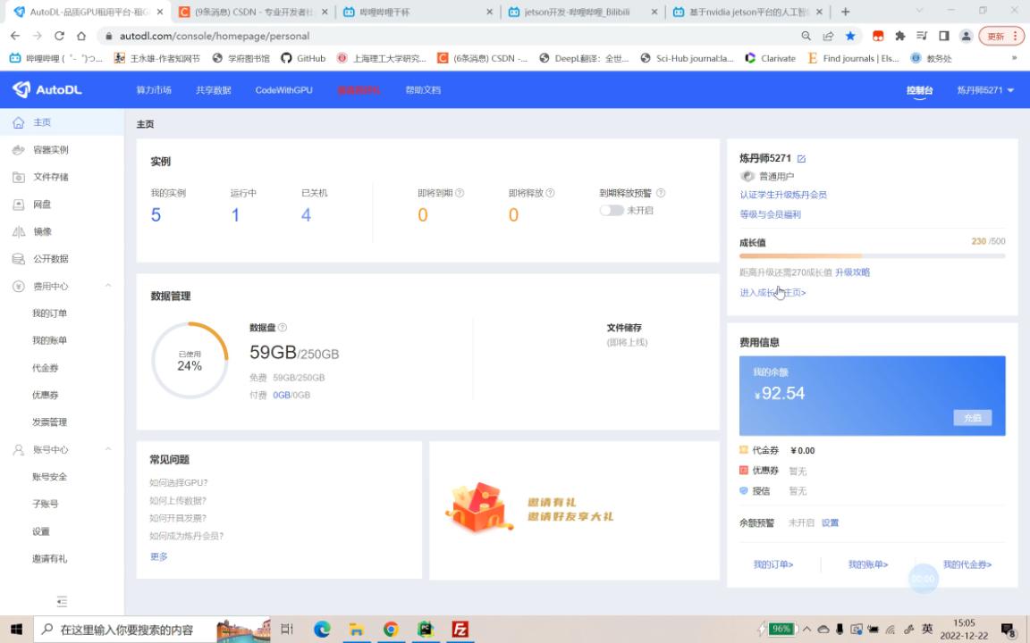Screen dimensions: 1030x643
Task: Click the Windows taskbar search box
Action: pos(151,630)
